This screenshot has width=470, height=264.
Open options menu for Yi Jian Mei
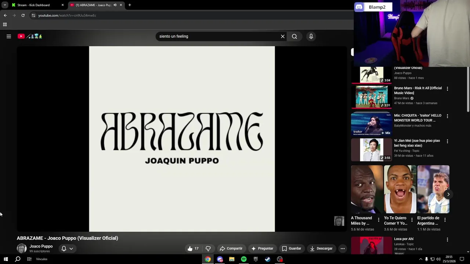(x=447, y=141)
